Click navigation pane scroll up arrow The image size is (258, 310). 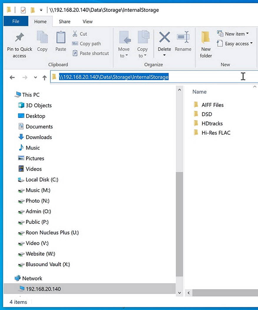pos(179,90)
